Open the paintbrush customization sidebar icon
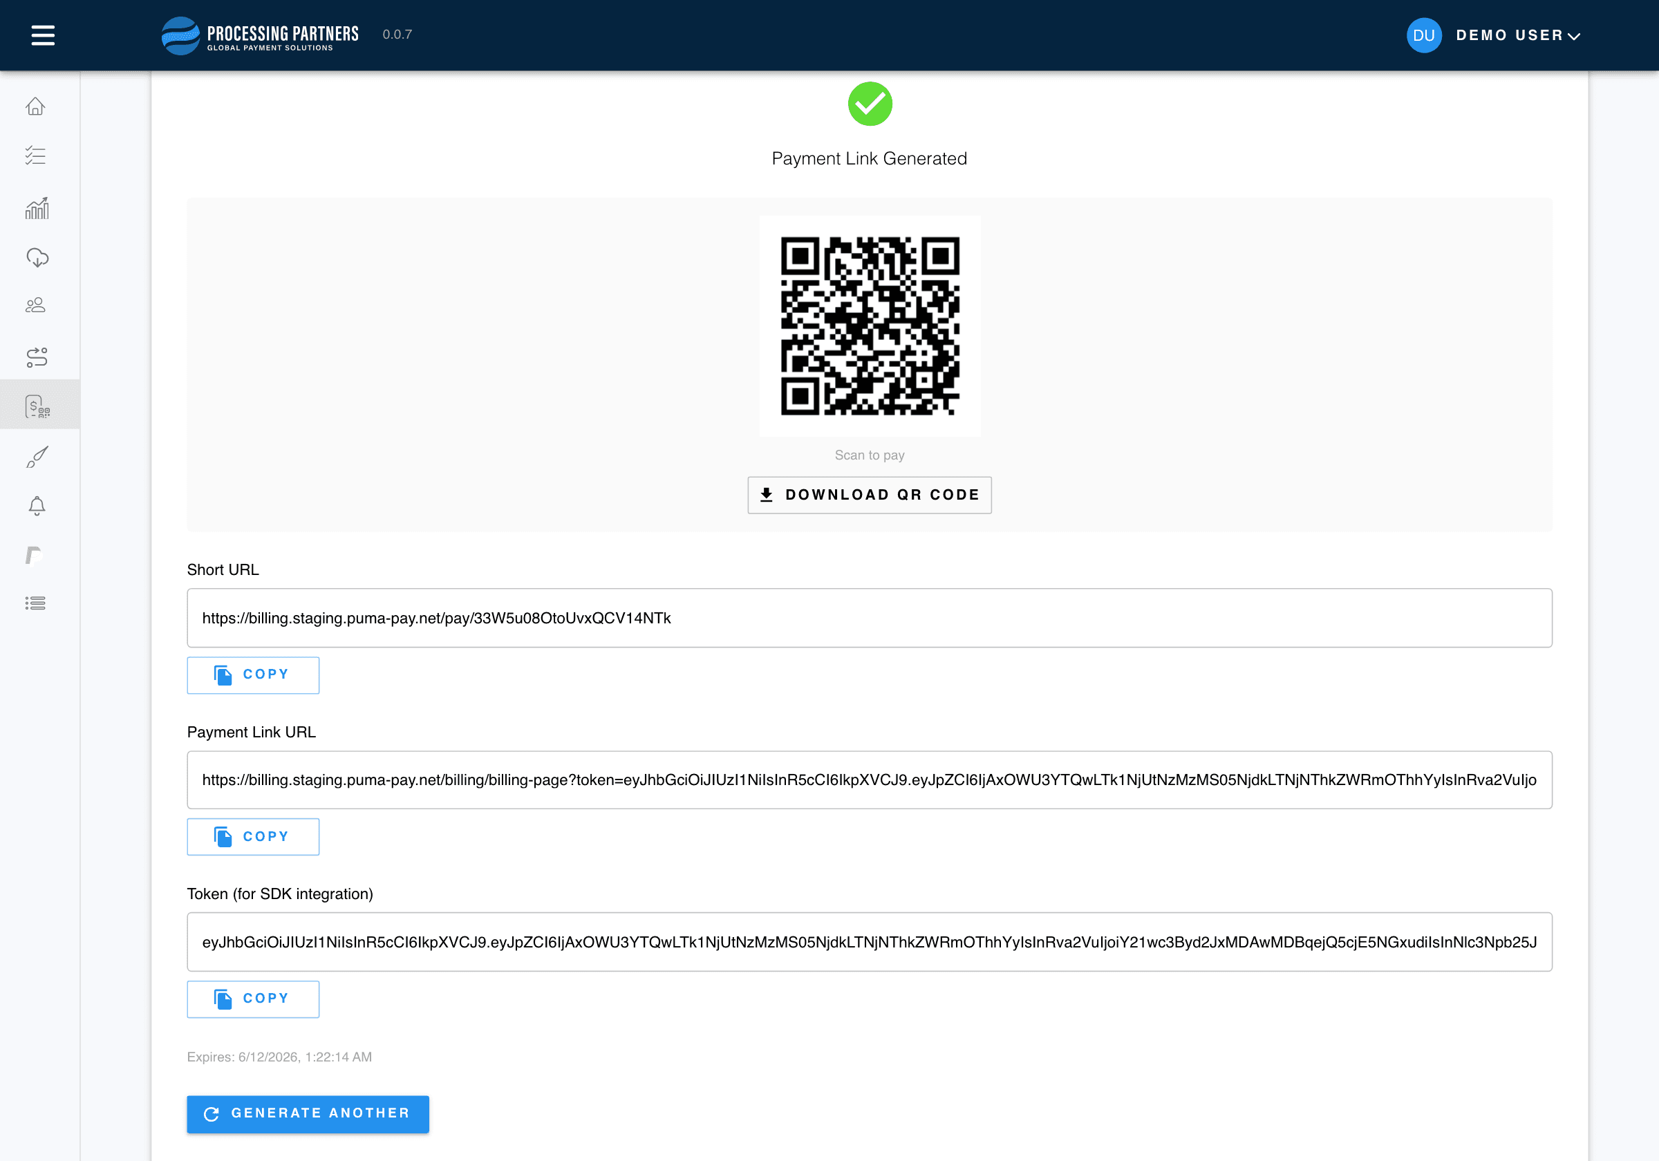The image size is (1659, 1161). click(37, 457)
